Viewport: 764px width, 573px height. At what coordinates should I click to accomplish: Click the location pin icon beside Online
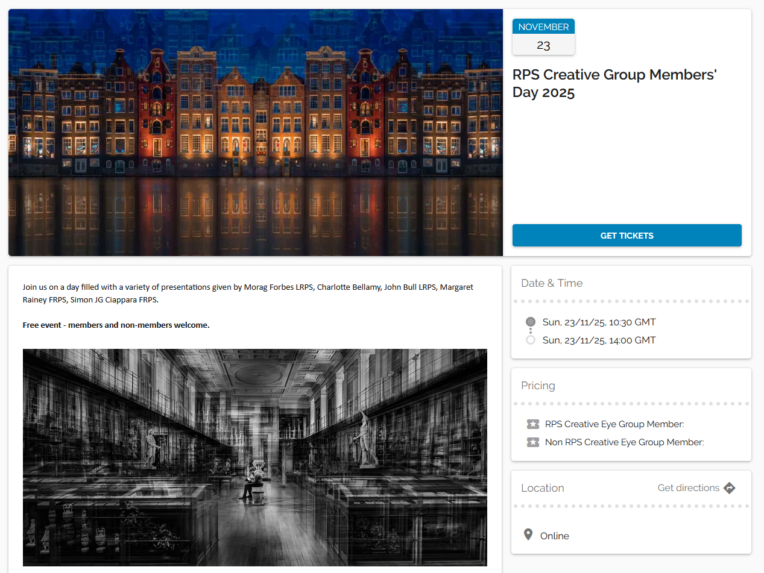pos(528,535)
